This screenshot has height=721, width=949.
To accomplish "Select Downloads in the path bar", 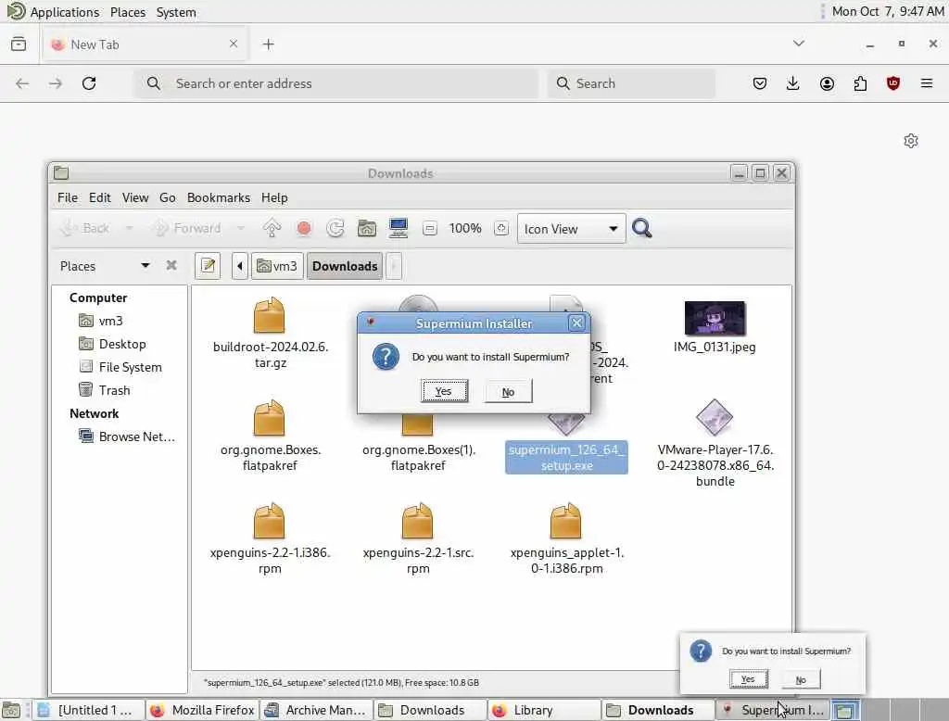I will pos(345,266).
